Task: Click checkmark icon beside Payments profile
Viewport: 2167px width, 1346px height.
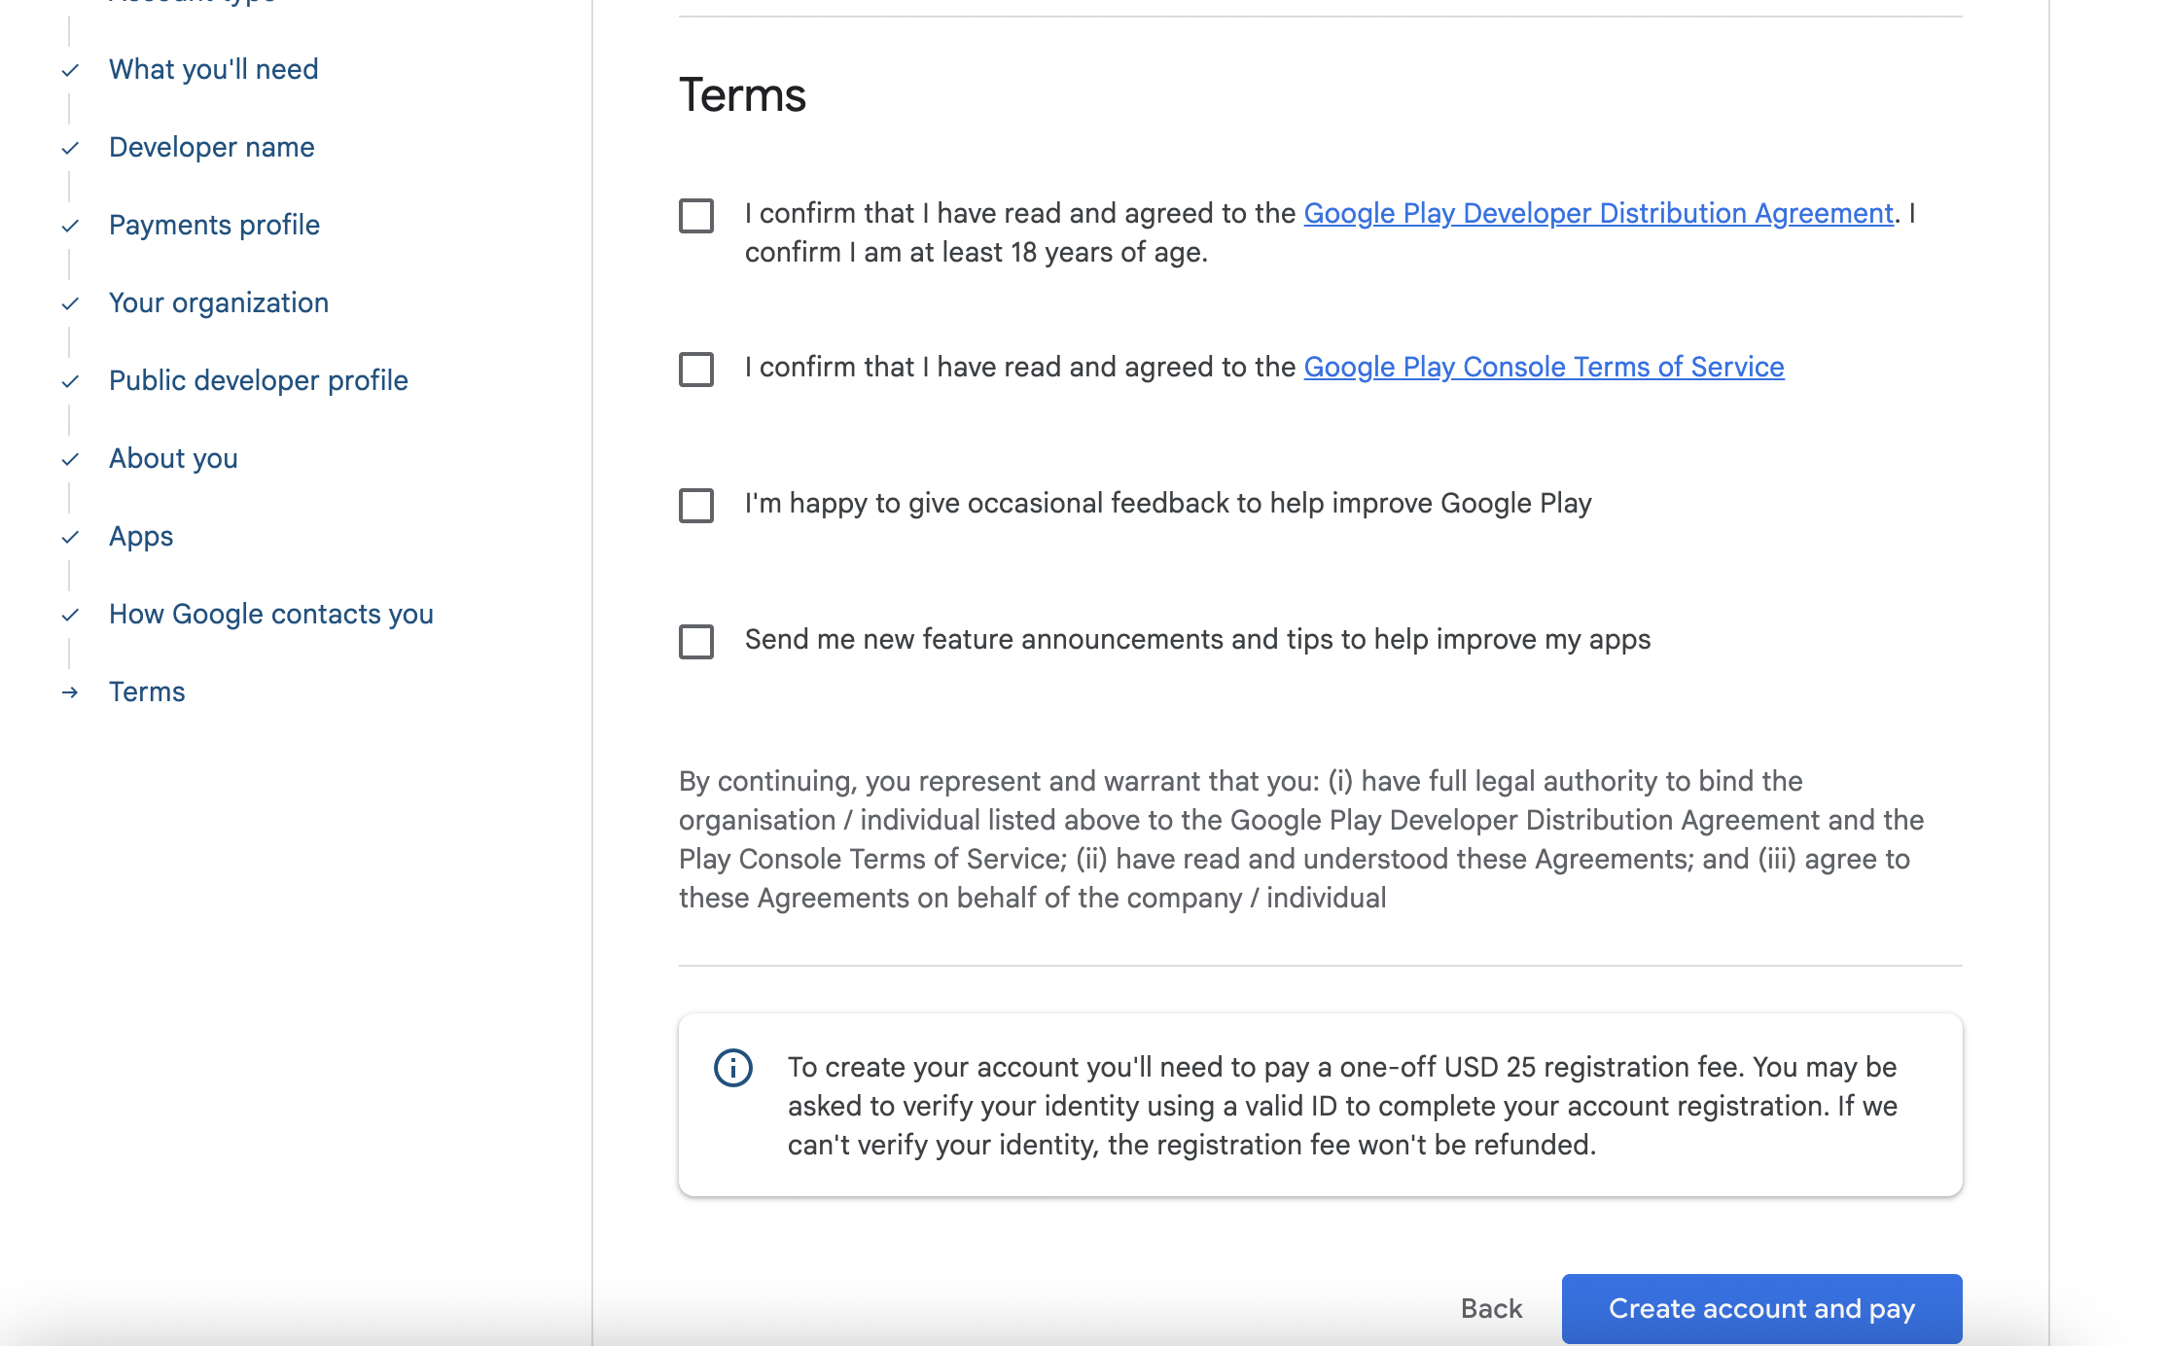Action: click(x=70, y=226)
